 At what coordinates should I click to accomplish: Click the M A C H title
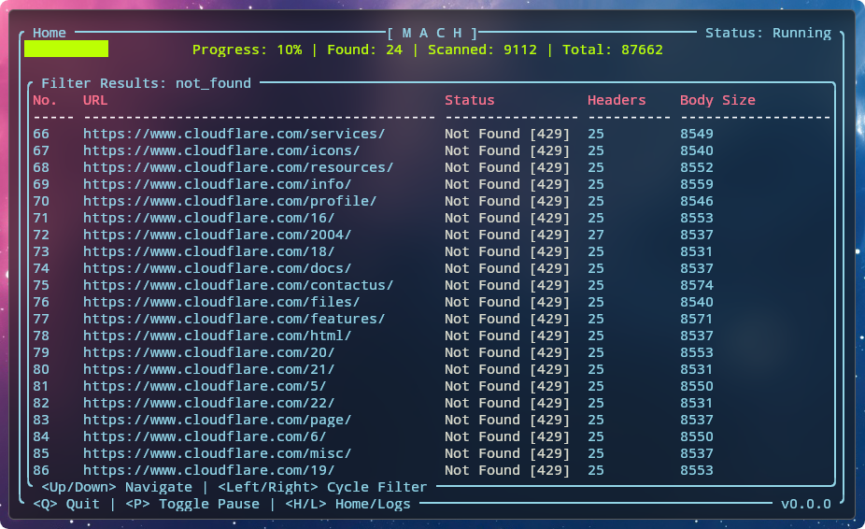[x=432, y=33]
